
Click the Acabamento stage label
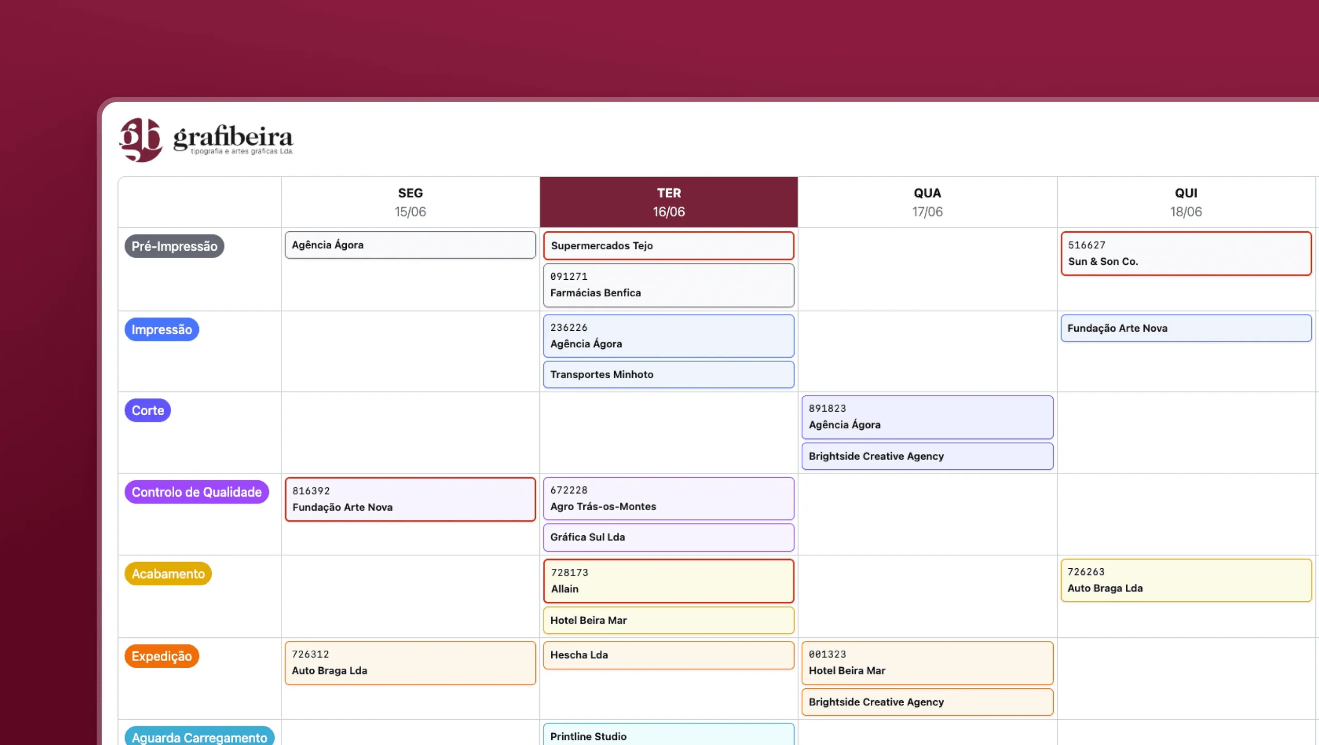tap(168, 573)
